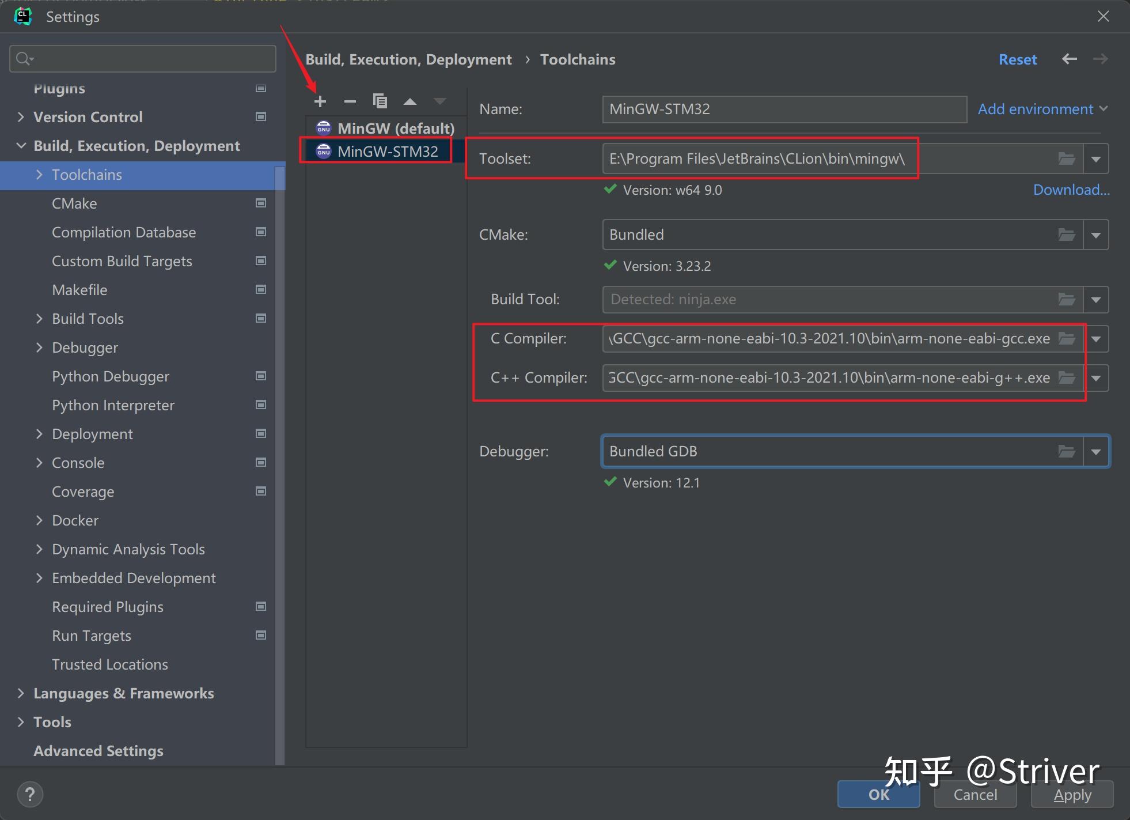Select the Toolchains menu item

(x=87, y=175)
